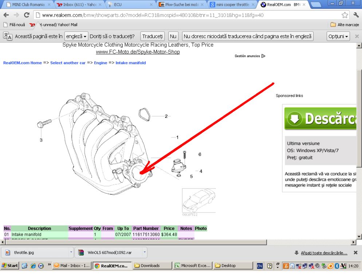Open Chrome wrench settings menu
This screenshot has height=279, width=362.
356,15
